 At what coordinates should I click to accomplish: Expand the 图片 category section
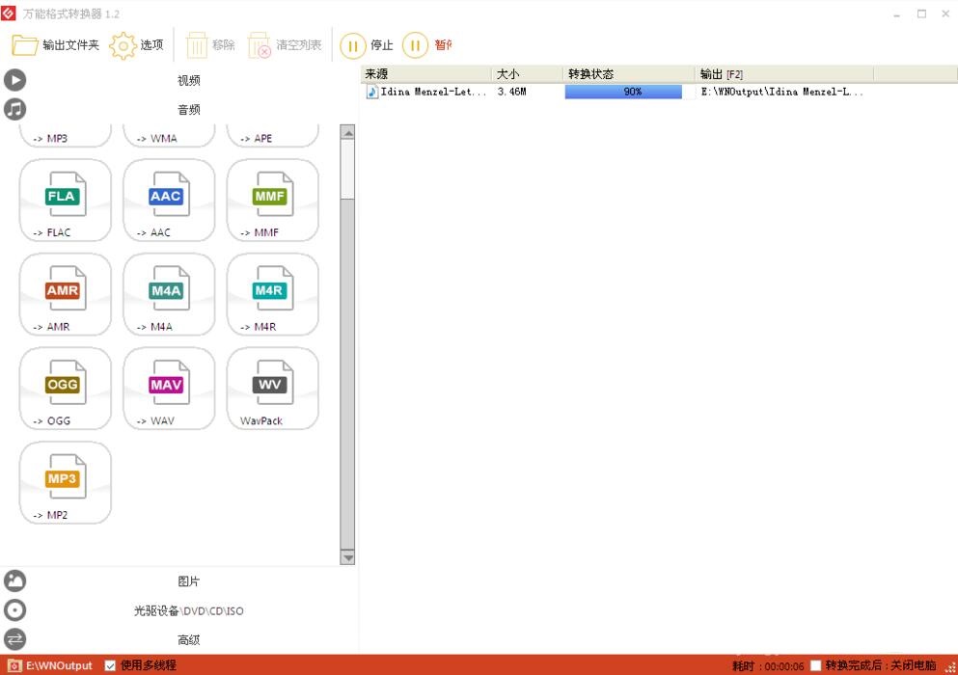(188, 581)
